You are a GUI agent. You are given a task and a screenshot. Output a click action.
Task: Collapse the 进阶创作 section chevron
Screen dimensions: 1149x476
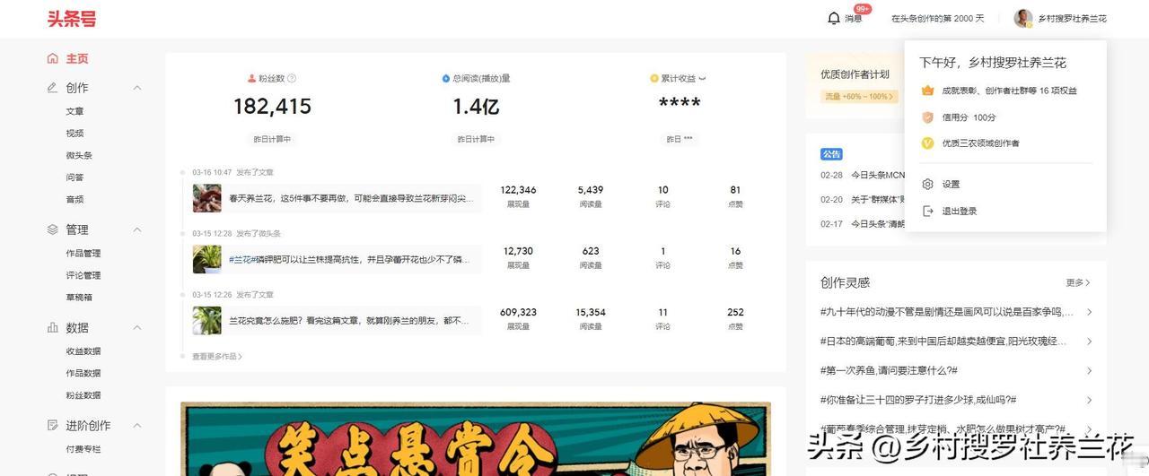[137, 425]
